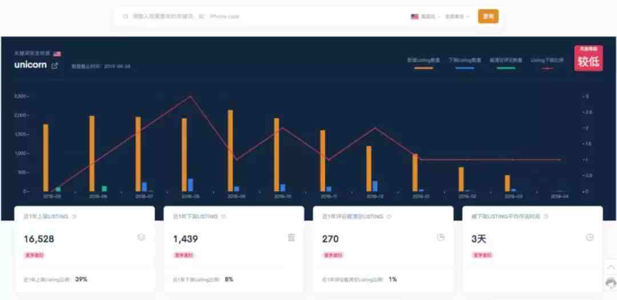Click the layers icon in the 16,528 card
The height and width of the screenshot is (300, 617).
(142, 237)
